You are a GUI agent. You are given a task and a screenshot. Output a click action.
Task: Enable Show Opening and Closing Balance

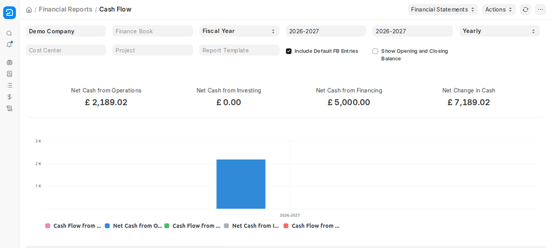[x=375, y=51]
